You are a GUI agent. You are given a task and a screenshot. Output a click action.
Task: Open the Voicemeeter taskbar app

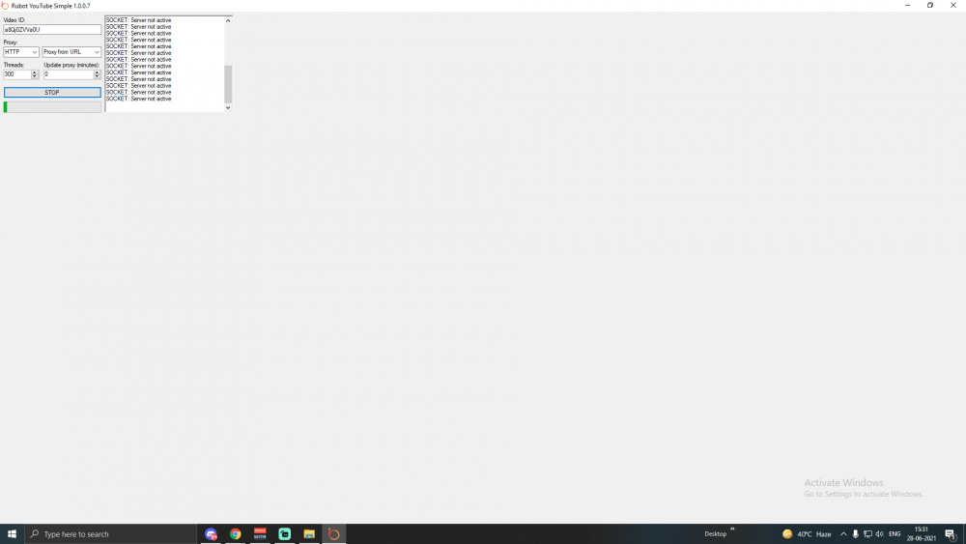point(260,533)
